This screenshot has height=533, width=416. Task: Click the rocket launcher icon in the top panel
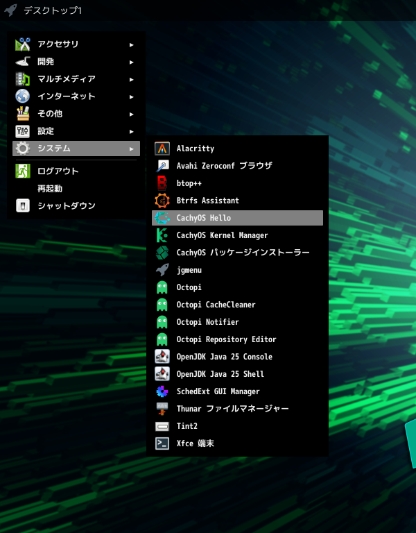[x=10, y=10]
